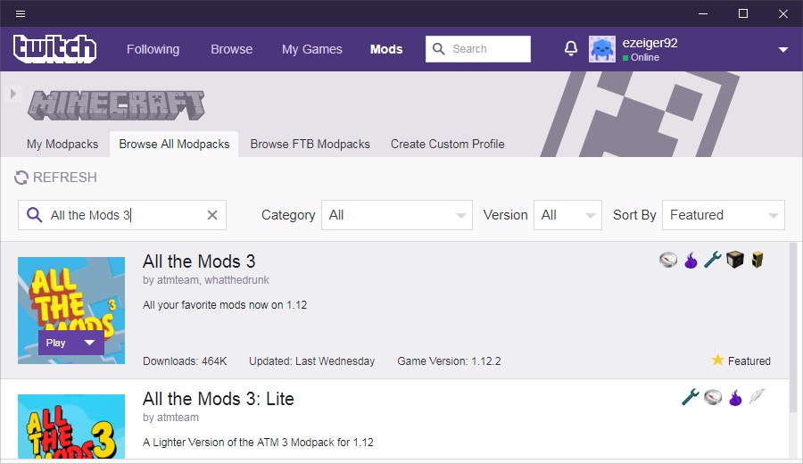This screenshot has height=464, width=803.
Task: Click wrench category icon on All the Mods 3
Action: click(712, 260)
